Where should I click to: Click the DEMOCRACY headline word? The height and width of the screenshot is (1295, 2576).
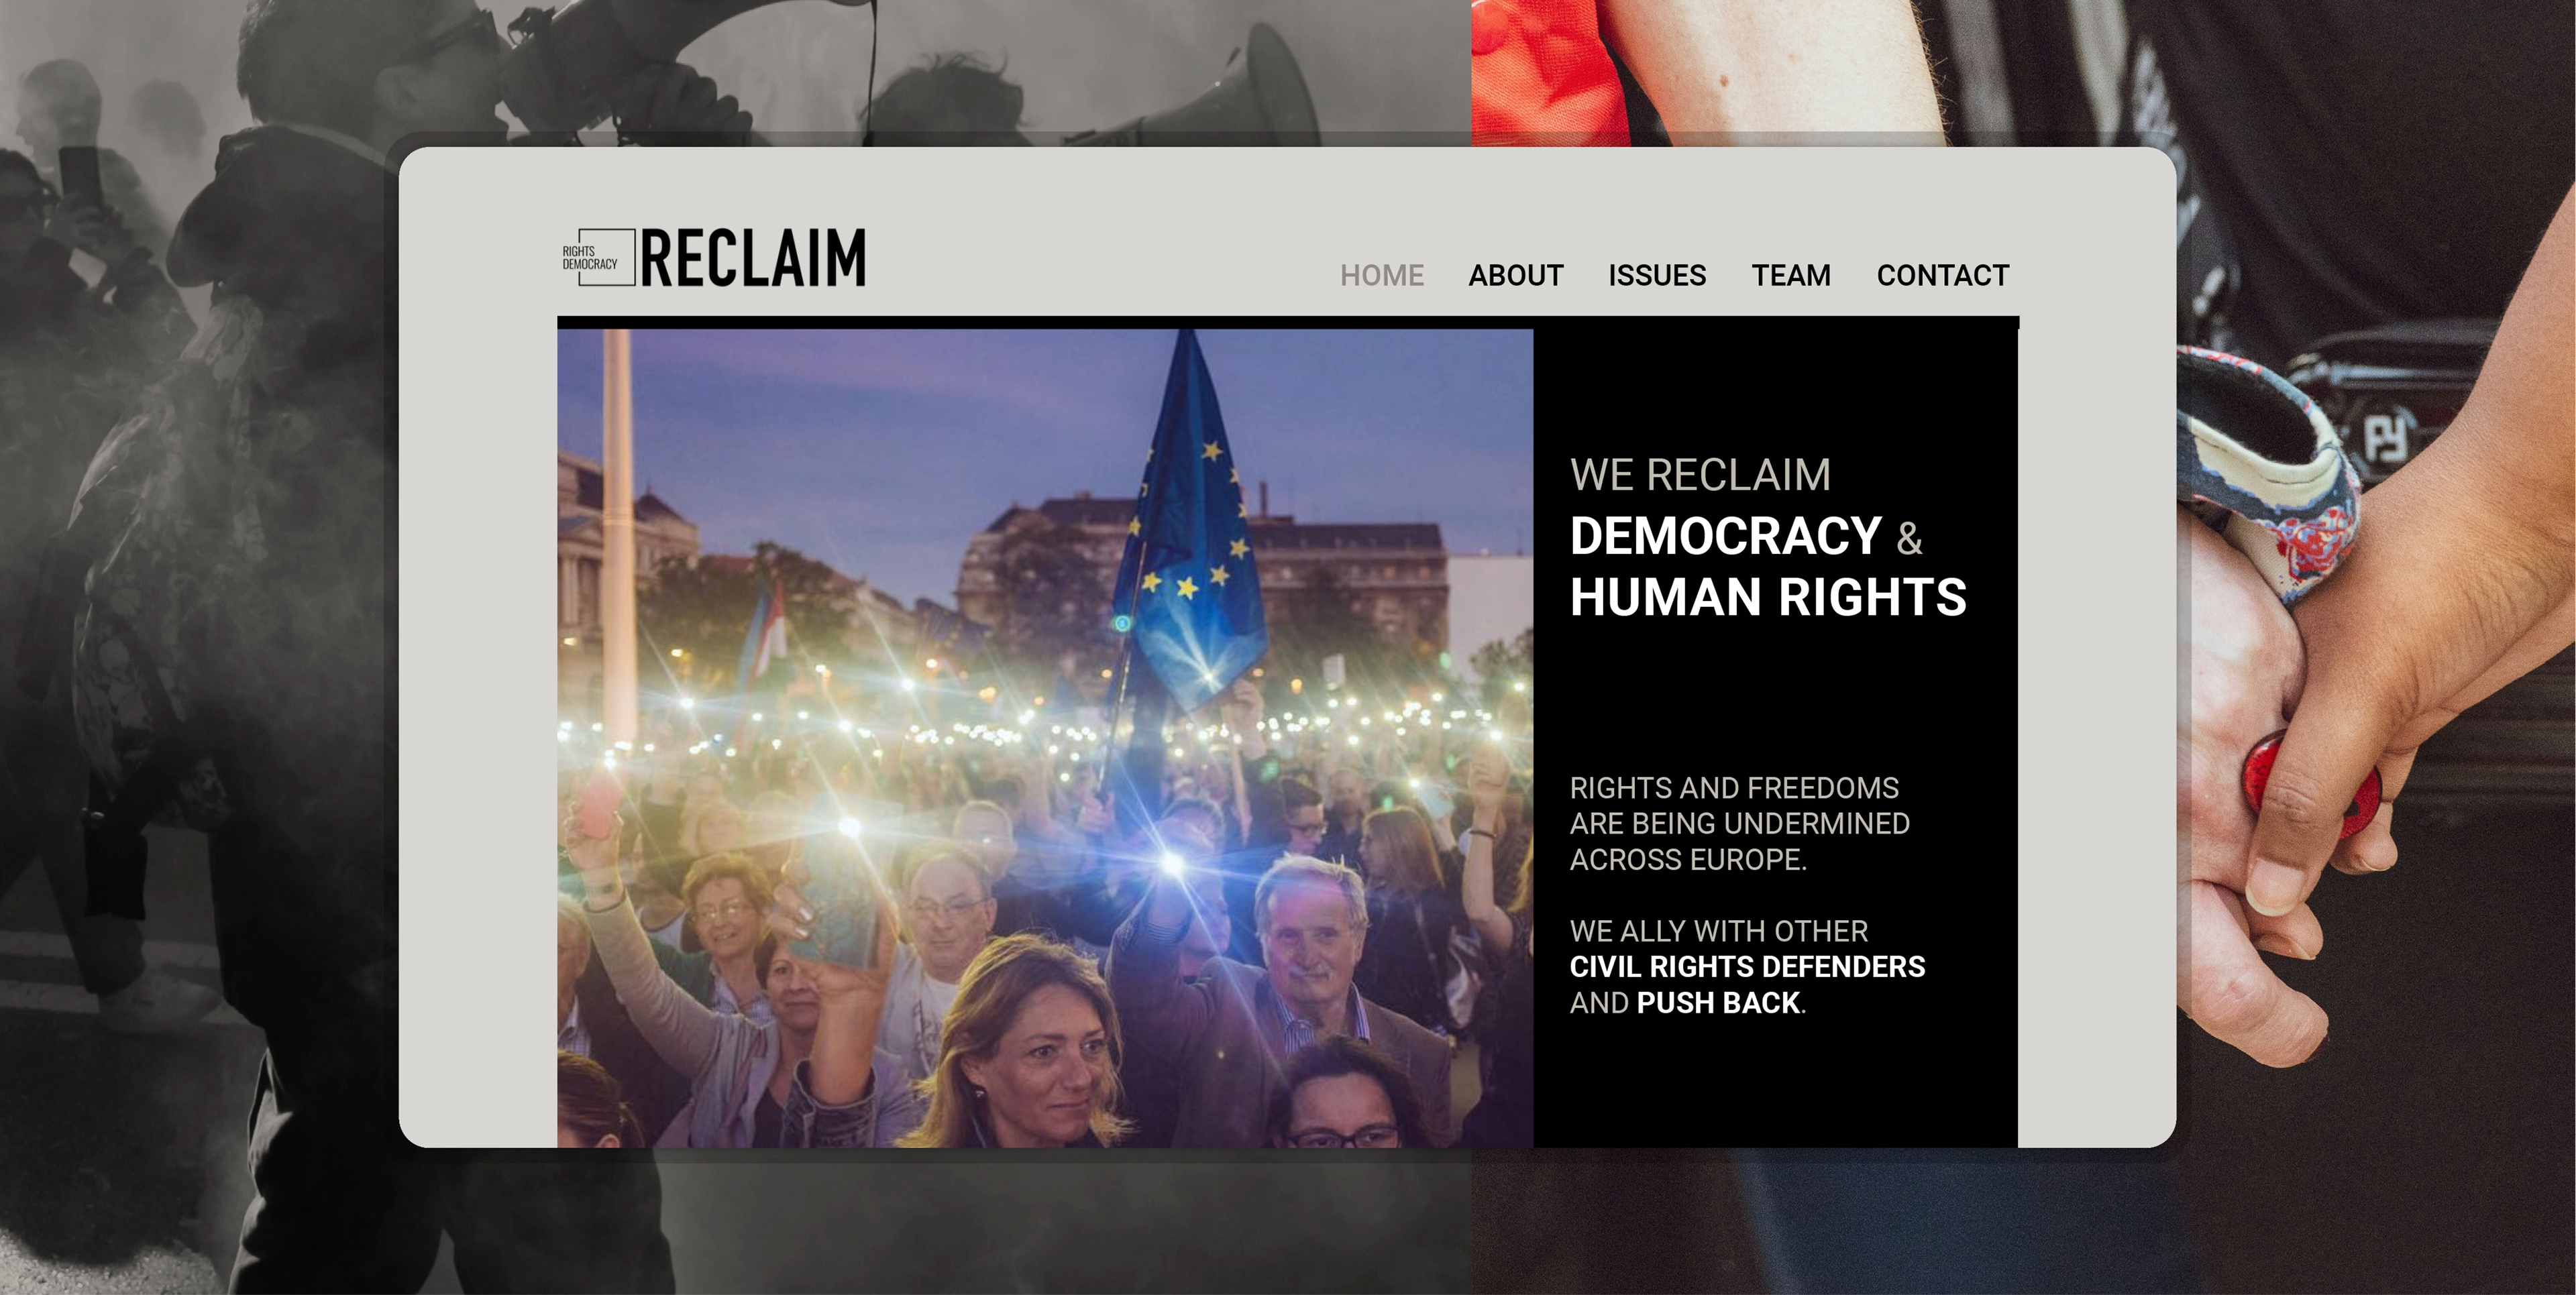(x=1725, y=535)
